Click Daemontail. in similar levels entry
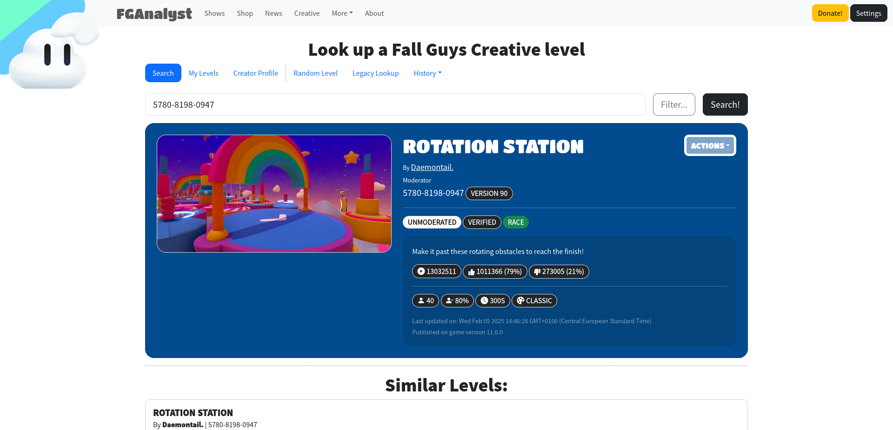 [x=183, y=424]
